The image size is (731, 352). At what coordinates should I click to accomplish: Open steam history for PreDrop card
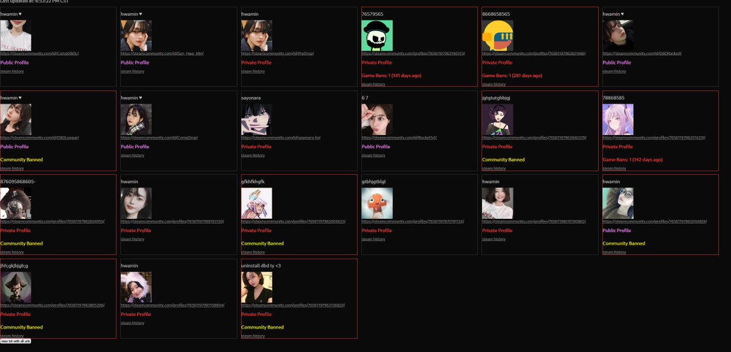click(253, 71)
